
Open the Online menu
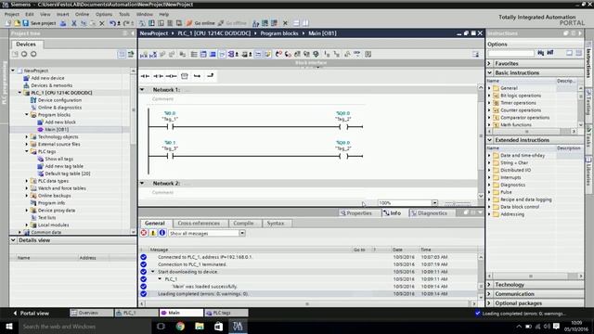tap(82, 14)
